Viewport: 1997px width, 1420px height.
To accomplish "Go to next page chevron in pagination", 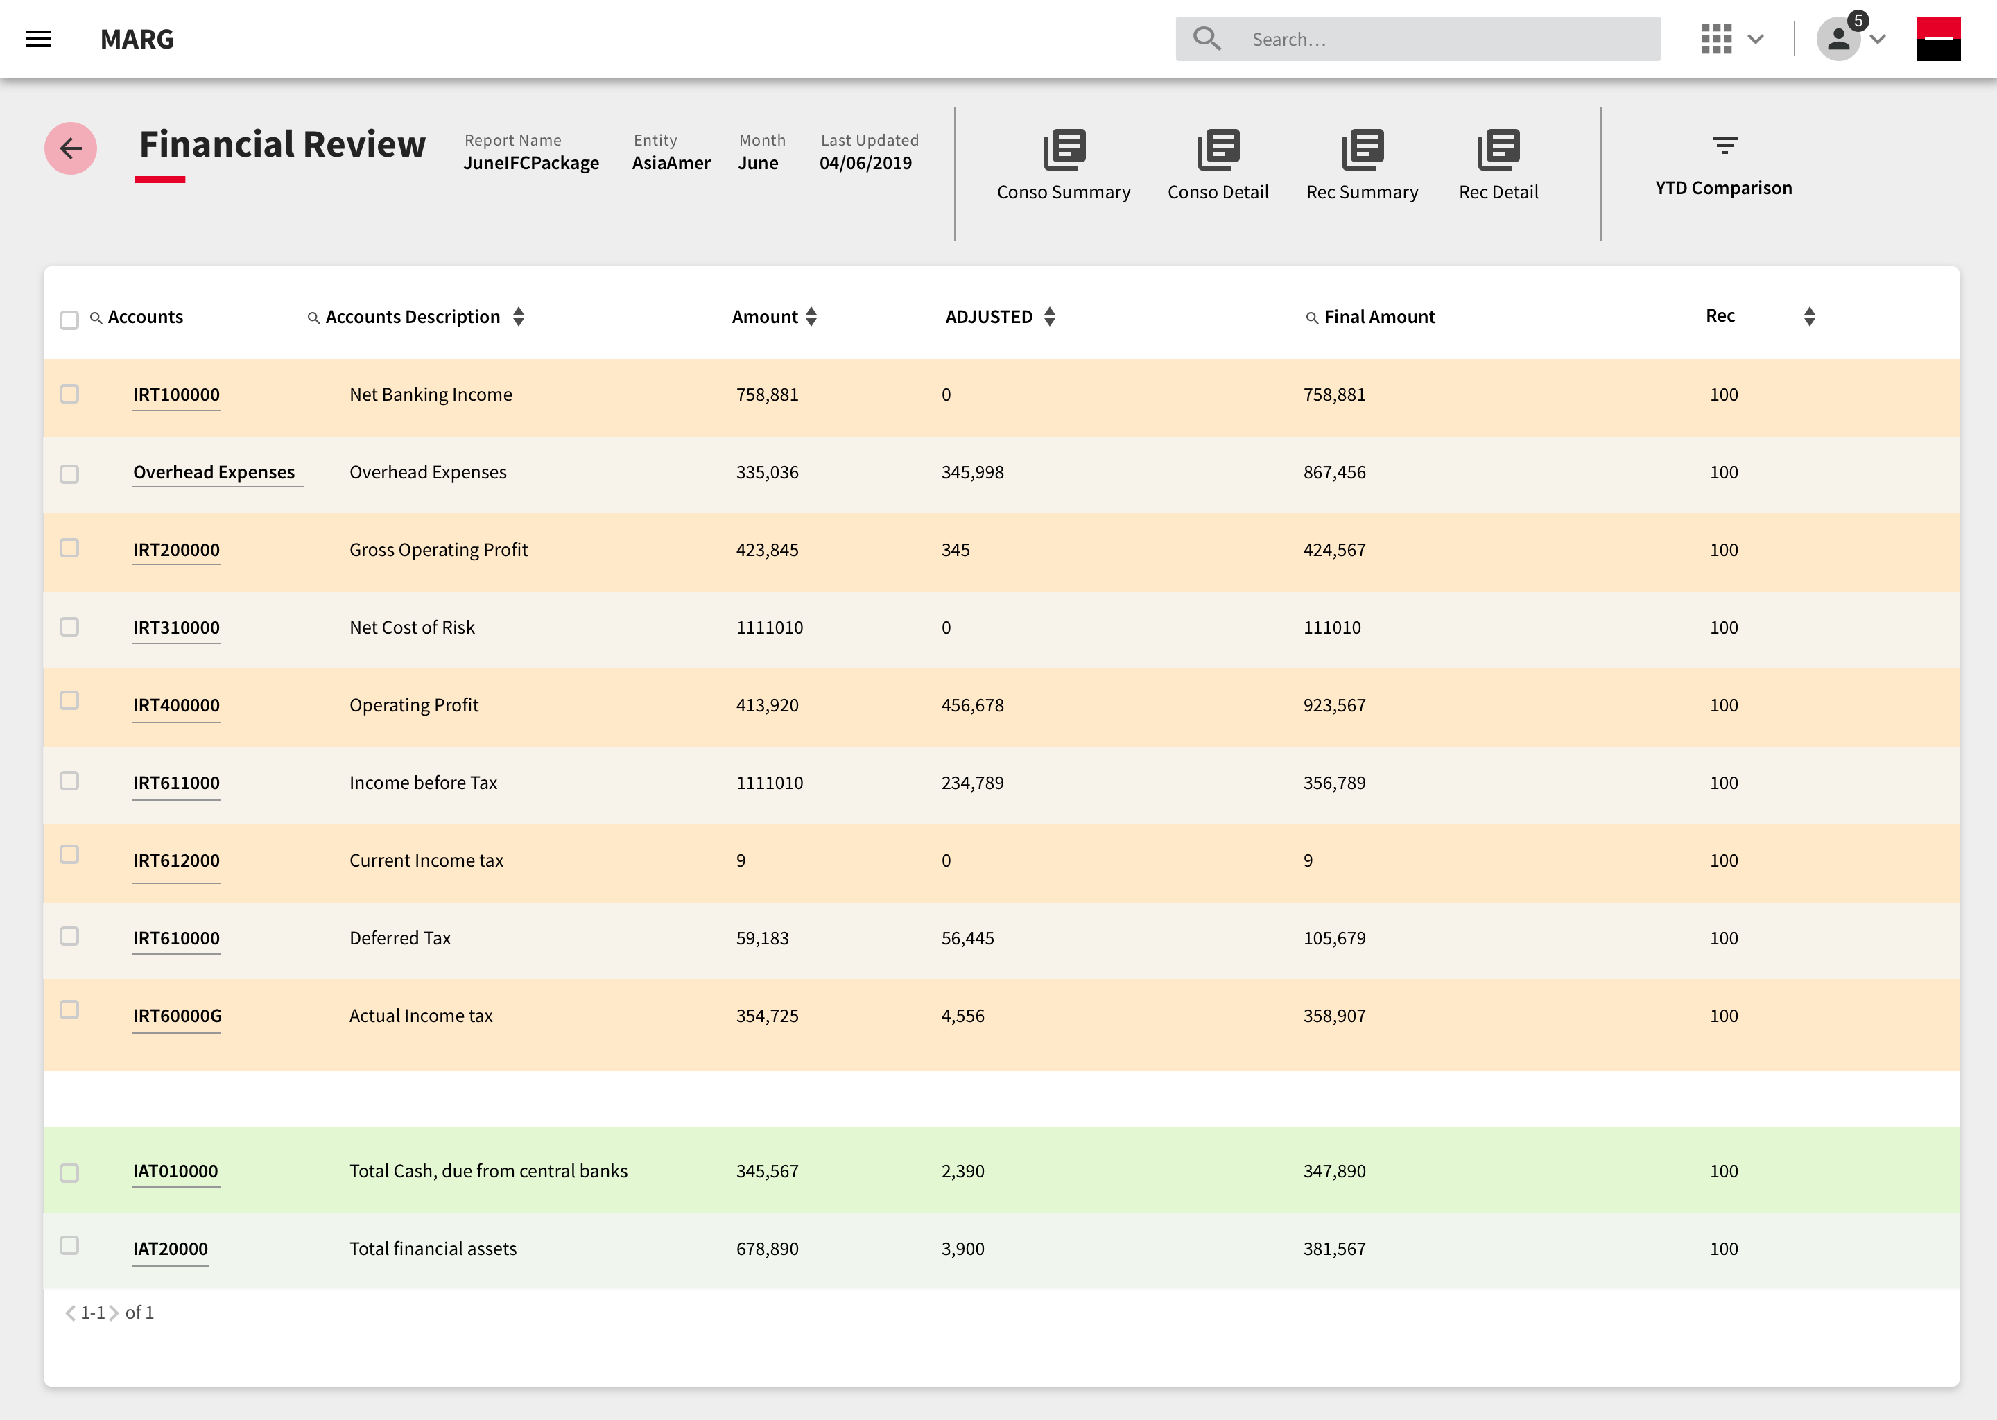I will pyautogui.click(x=114, y=1313).
